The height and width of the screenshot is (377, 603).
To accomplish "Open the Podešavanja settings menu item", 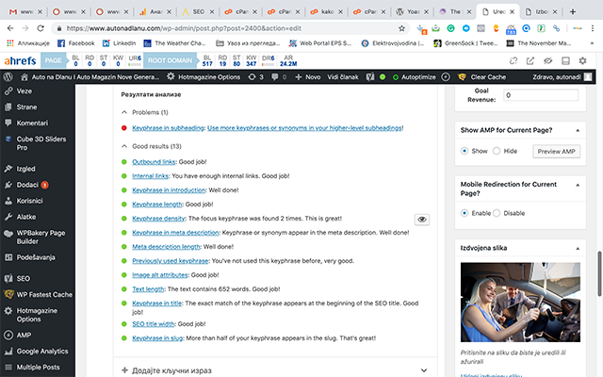I will tap(39, 256).
